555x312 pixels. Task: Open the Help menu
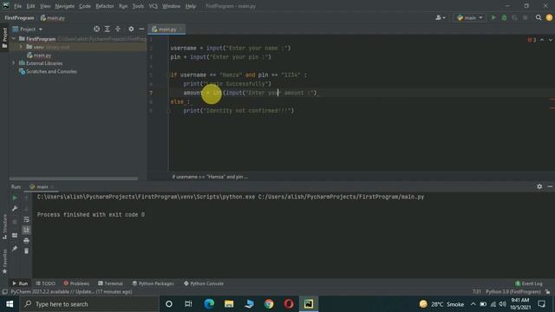(x=191, y=6)
